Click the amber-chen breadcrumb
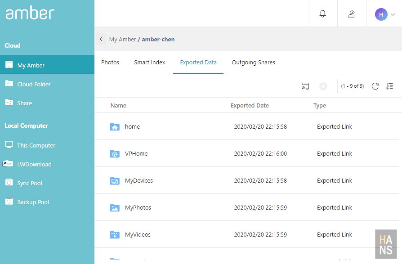The image size is (402, 264). pyautogui.click(x=158, y=39)
